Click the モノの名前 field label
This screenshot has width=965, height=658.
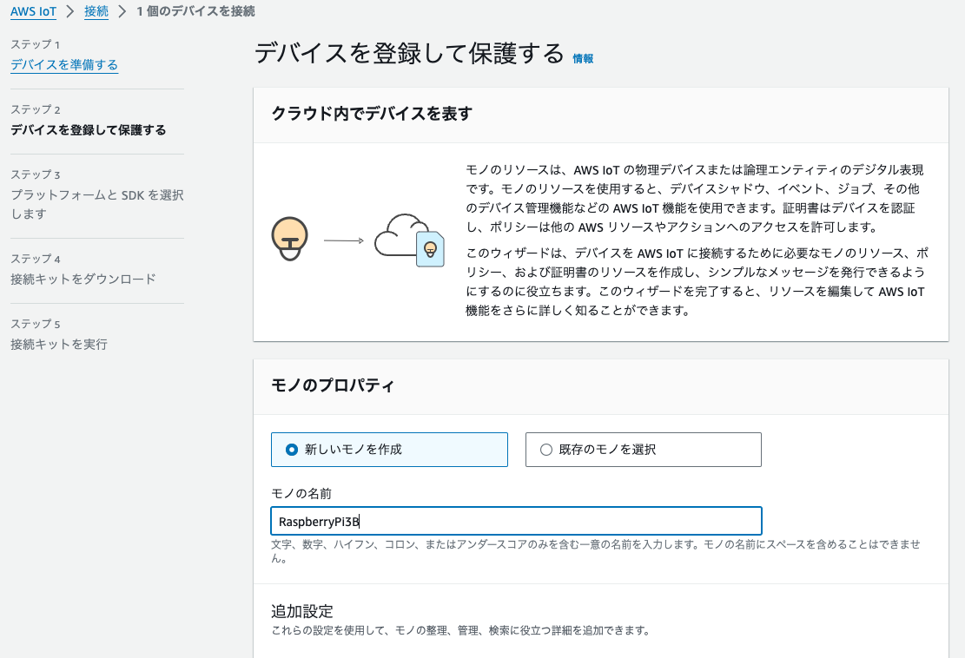[x=301, y=493]
